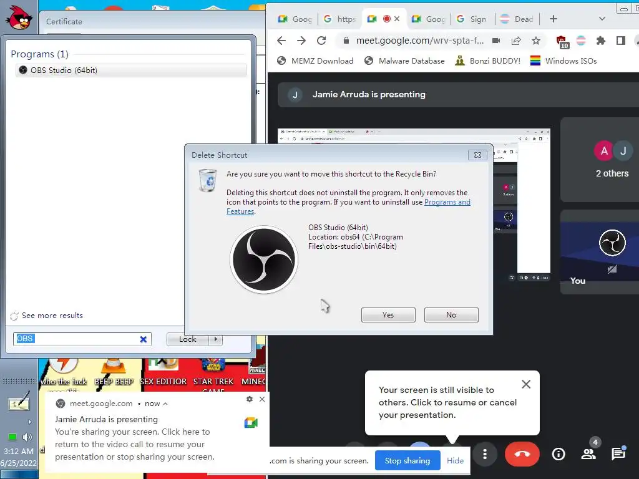Viewport: 639px width, 479px height.
Task: Click See more results in Start menu
Action: [x=52, y=315]
